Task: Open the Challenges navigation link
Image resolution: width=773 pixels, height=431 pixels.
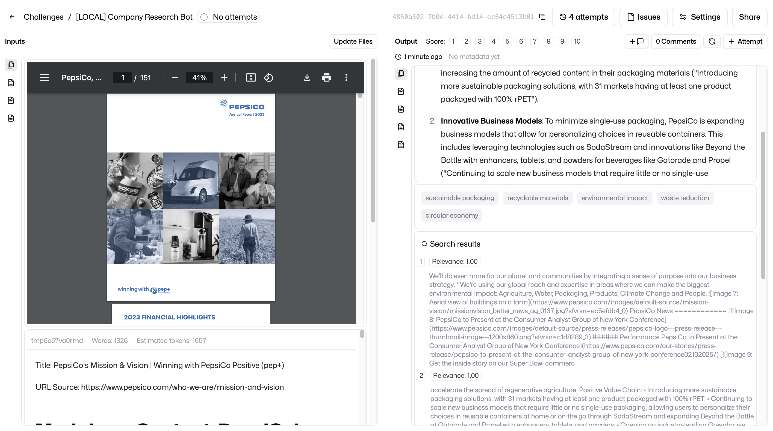Action: pos(43,17)
